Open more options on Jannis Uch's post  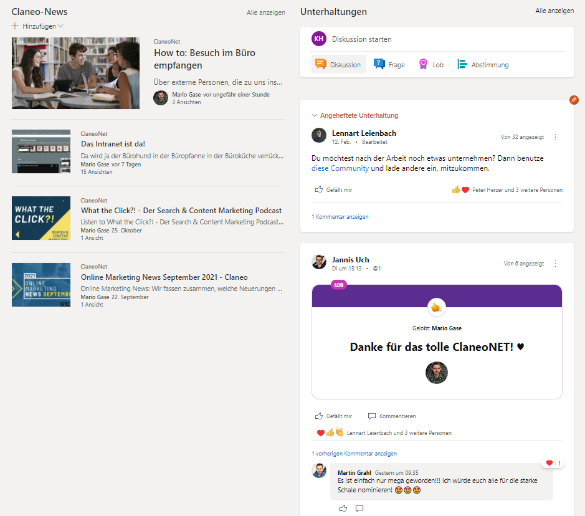(555, 264)
